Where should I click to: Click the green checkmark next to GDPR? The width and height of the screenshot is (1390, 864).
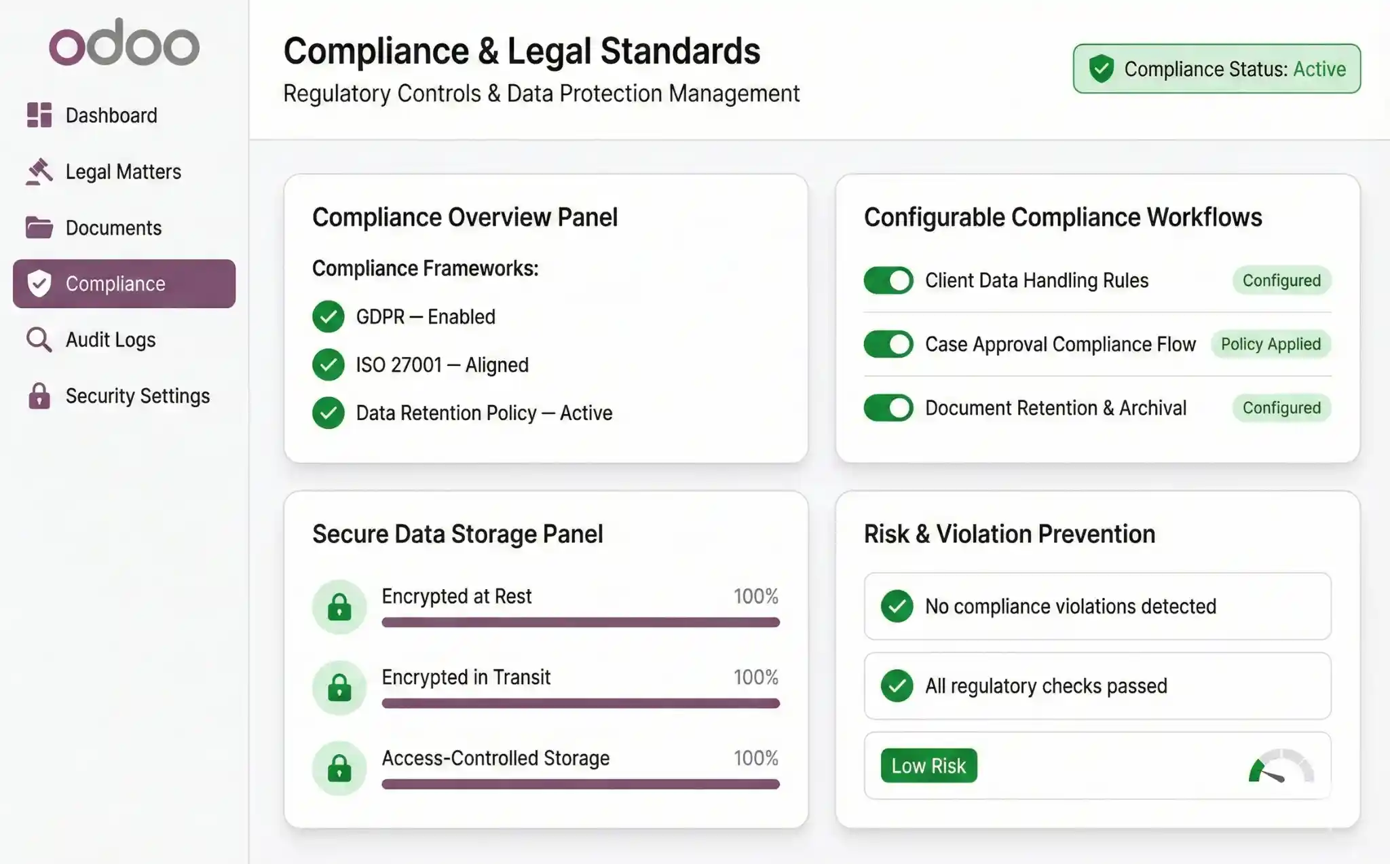(328, 316)
